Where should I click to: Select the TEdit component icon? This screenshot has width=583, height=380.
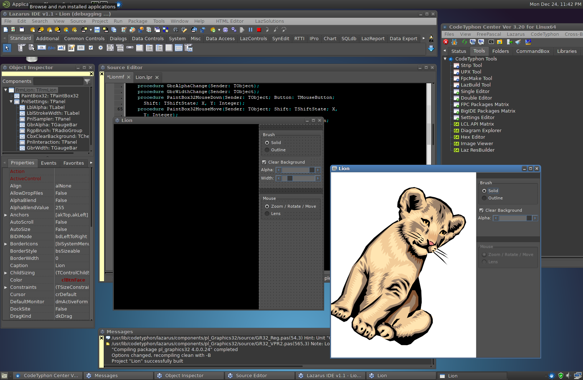tap(61, 48)
